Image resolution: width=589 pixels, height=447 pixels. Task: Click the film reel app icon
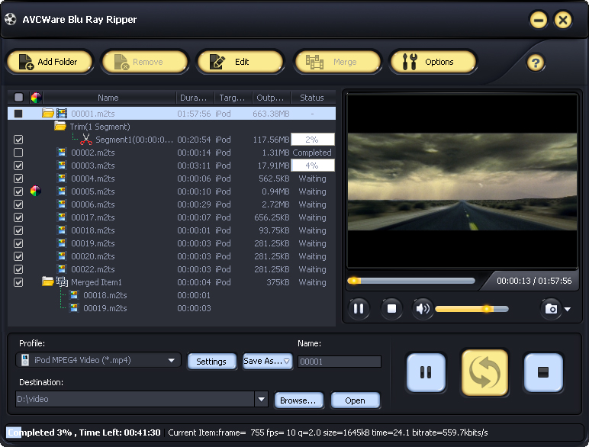tap(11, 19)
